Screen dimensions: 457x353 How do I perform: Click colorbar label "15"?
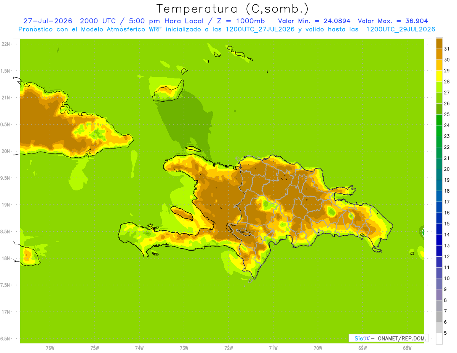[447, 224]
